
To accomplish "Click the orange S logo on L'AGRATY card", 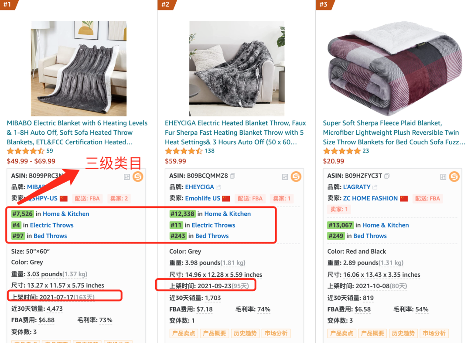I will coord(454,177).
